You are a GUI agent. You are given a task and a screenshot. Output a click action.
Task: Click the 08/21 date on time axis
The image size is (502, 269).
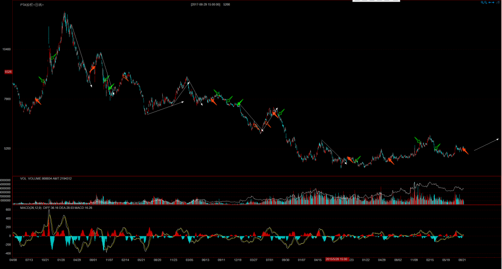(462, 260)
